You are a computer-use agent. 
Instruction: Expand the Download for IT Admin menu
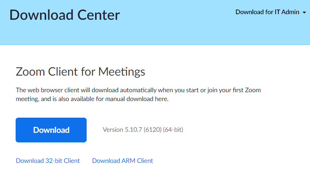[x=271, y=12]
